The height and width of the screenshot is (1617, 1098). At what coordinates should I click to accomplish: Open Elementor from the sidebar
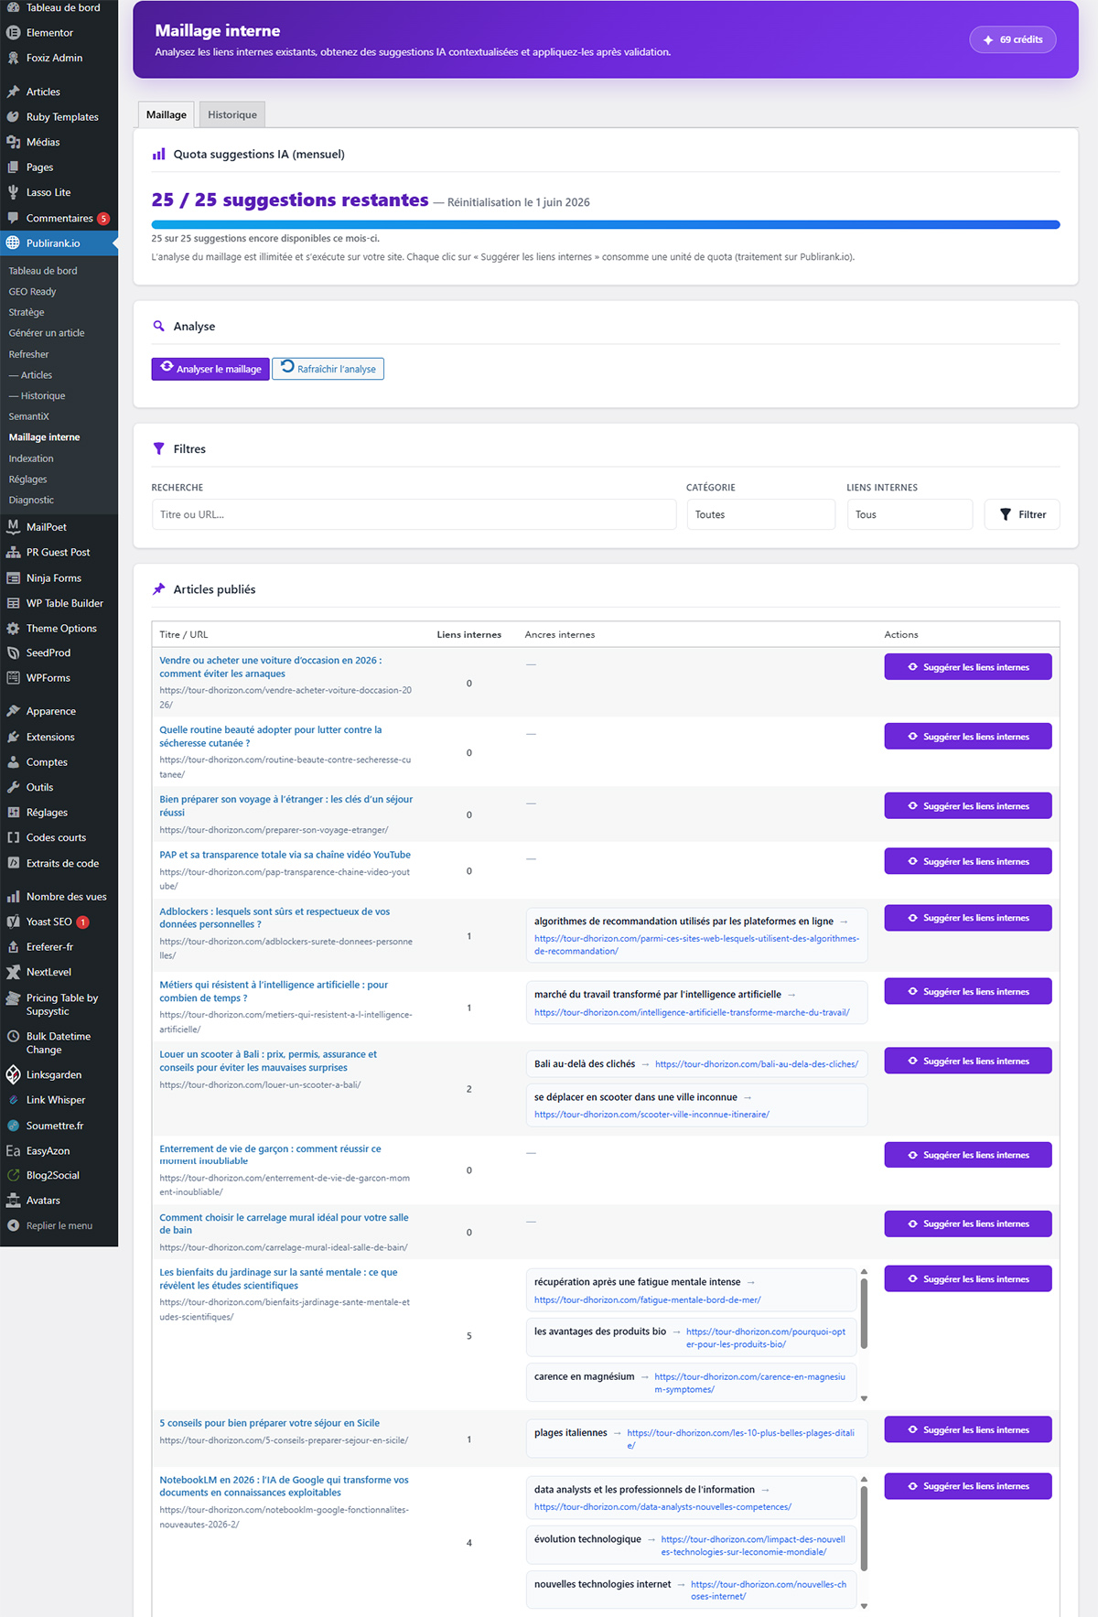pos(49,33)
